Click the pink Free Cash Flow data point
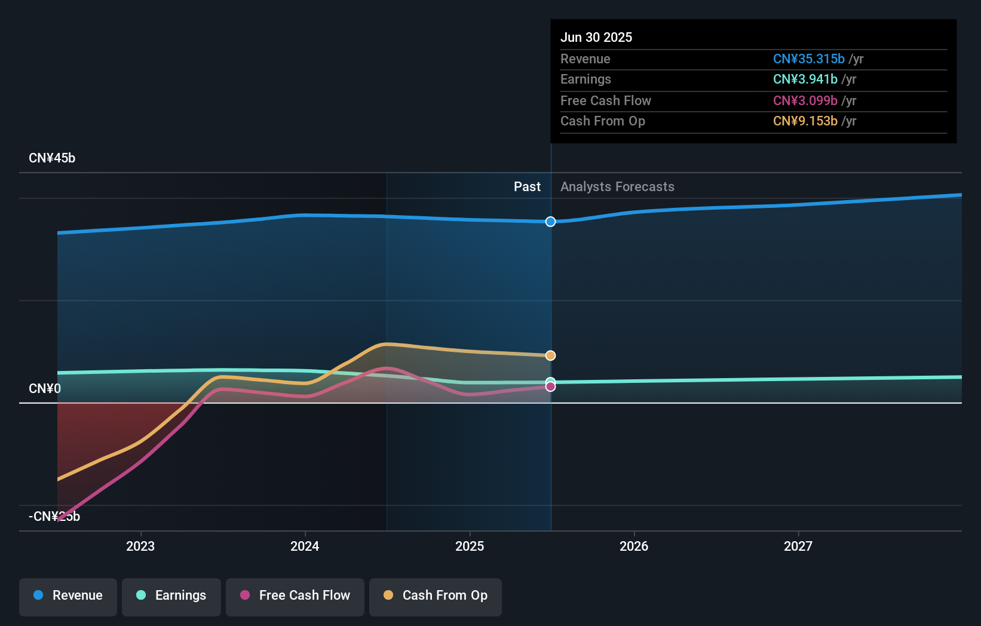The width and height of the screenshot is (981, 626). [x=550, y=386]
